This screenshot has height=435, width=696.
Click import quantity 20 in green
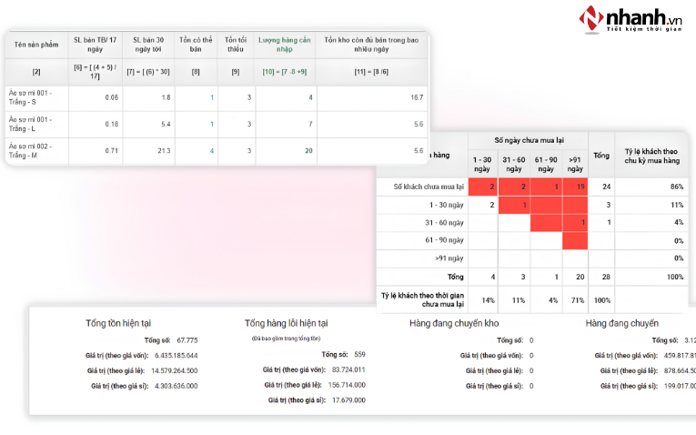click(x=308, y=151)
